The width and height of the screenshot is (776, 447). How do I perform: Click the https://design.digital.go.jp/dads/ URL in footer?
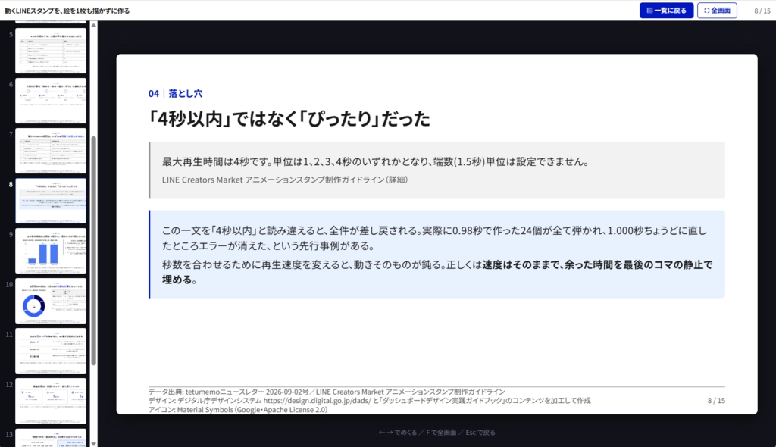(x=317, y=401)
